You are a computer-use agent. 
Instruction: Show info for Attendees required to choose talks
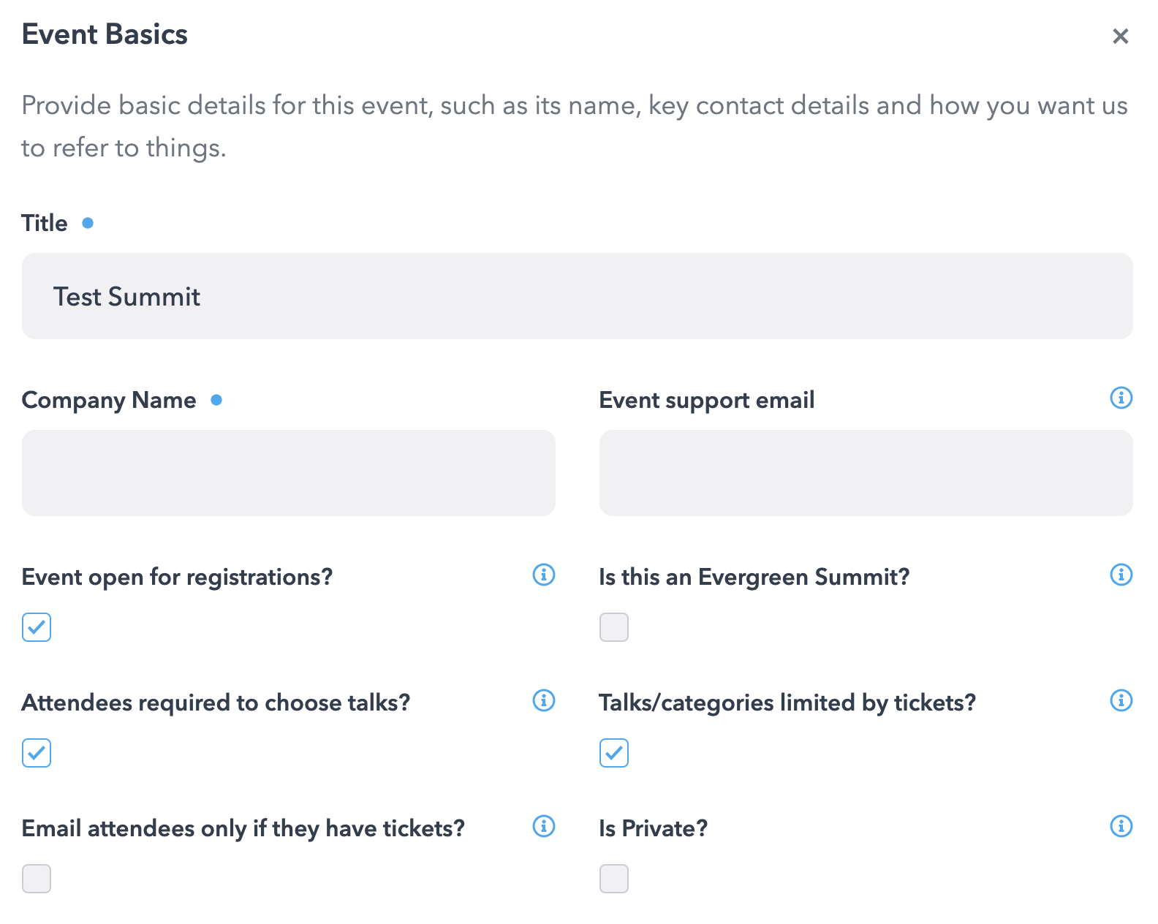click(x=543, y=700)
